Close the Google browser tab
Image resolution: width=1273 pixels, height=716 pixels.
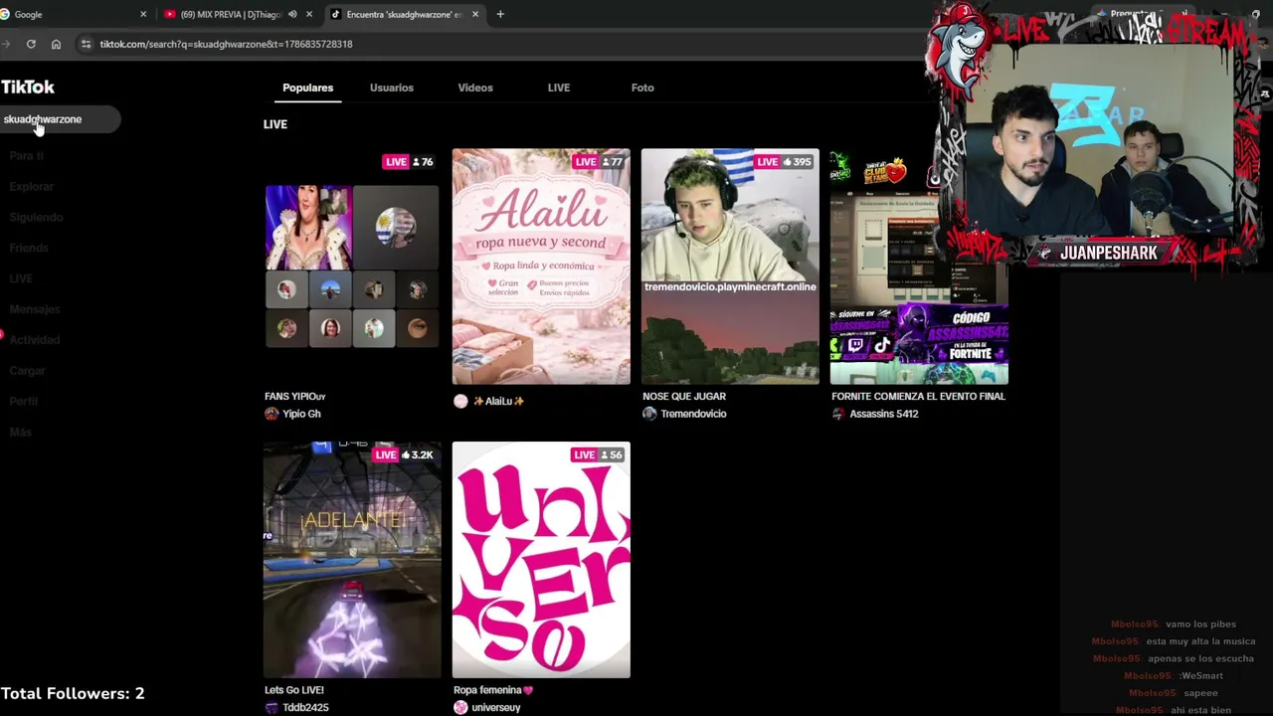[143, 14]
